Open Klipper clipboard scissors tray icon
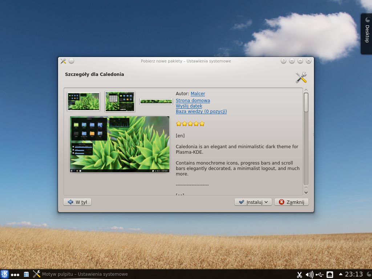Screen dimensions: 372x279 pyautogui.click(x=299, y=275)
